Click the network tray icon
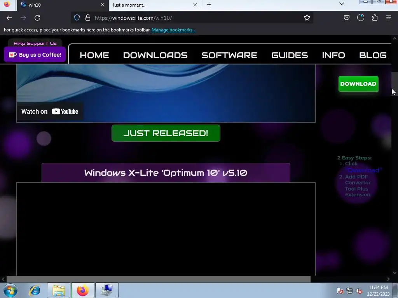This screenshot has width=398, height=298. [x=349, y=290]
